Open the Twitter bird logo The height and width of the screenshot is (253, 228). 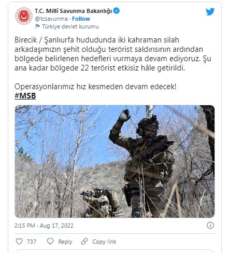click(210, 11)
